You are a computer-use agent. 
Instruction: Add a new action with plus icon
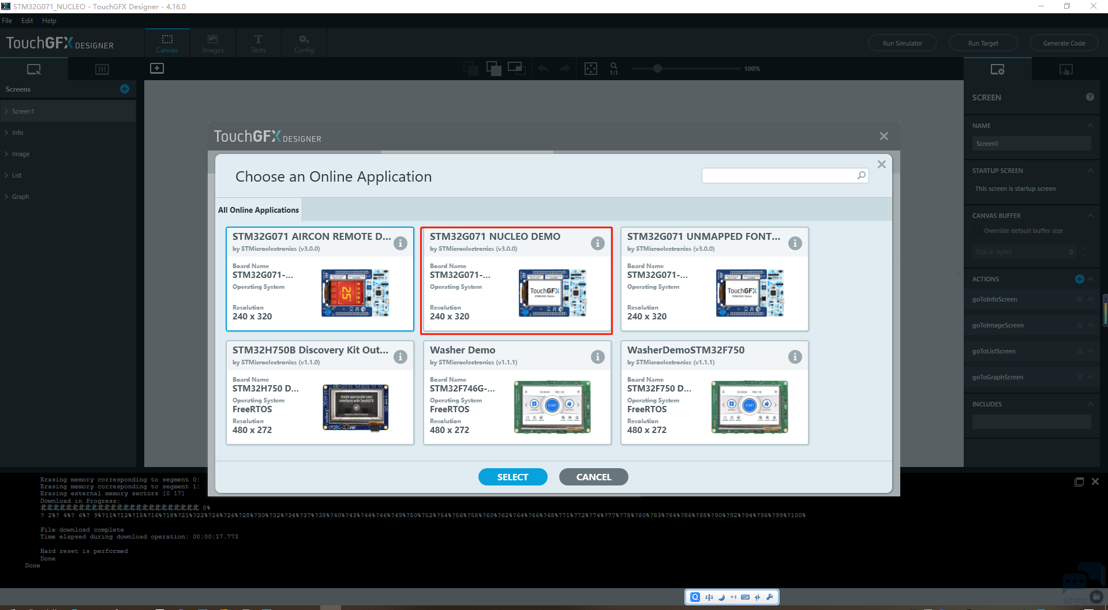tap(1079, 279)
